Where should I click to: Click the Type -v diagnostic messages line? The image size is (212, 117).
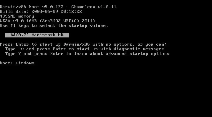pyautogui.click(x=85, y=49)
